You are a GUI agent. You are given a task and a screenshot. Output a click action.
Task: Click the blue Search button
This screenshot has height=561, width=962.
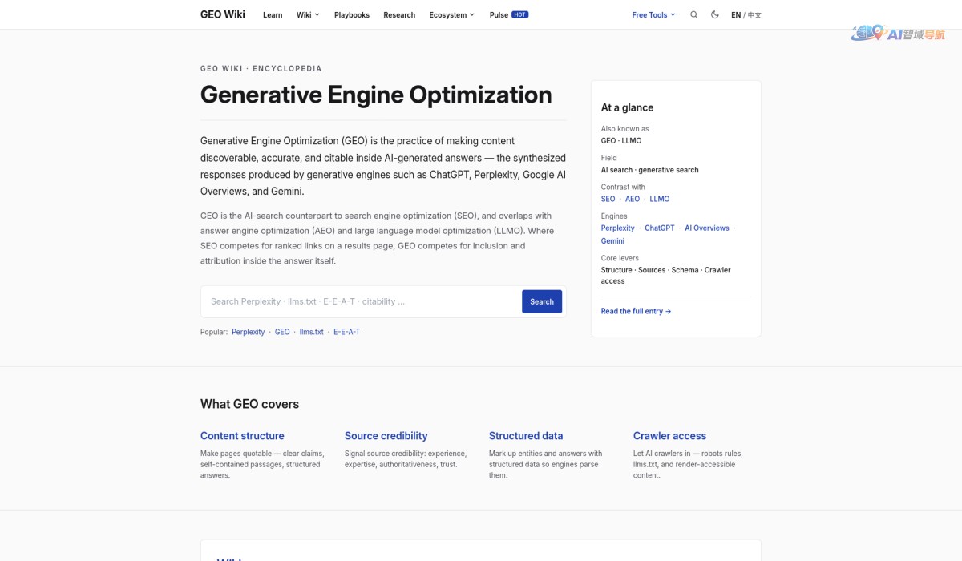pos(542,301)
